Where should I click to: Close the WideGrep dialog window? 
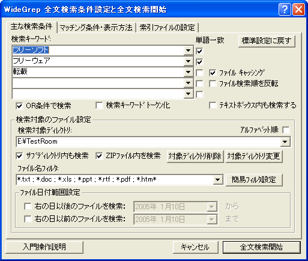(x=298, y=10)
